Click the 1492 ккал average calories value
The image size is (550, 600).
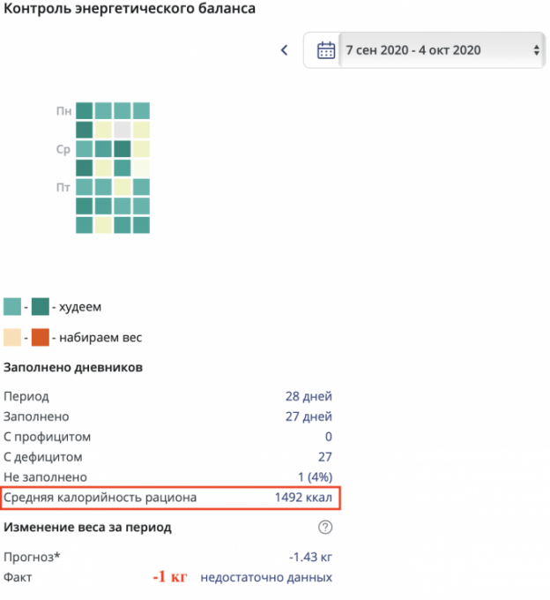pos(303,498)
